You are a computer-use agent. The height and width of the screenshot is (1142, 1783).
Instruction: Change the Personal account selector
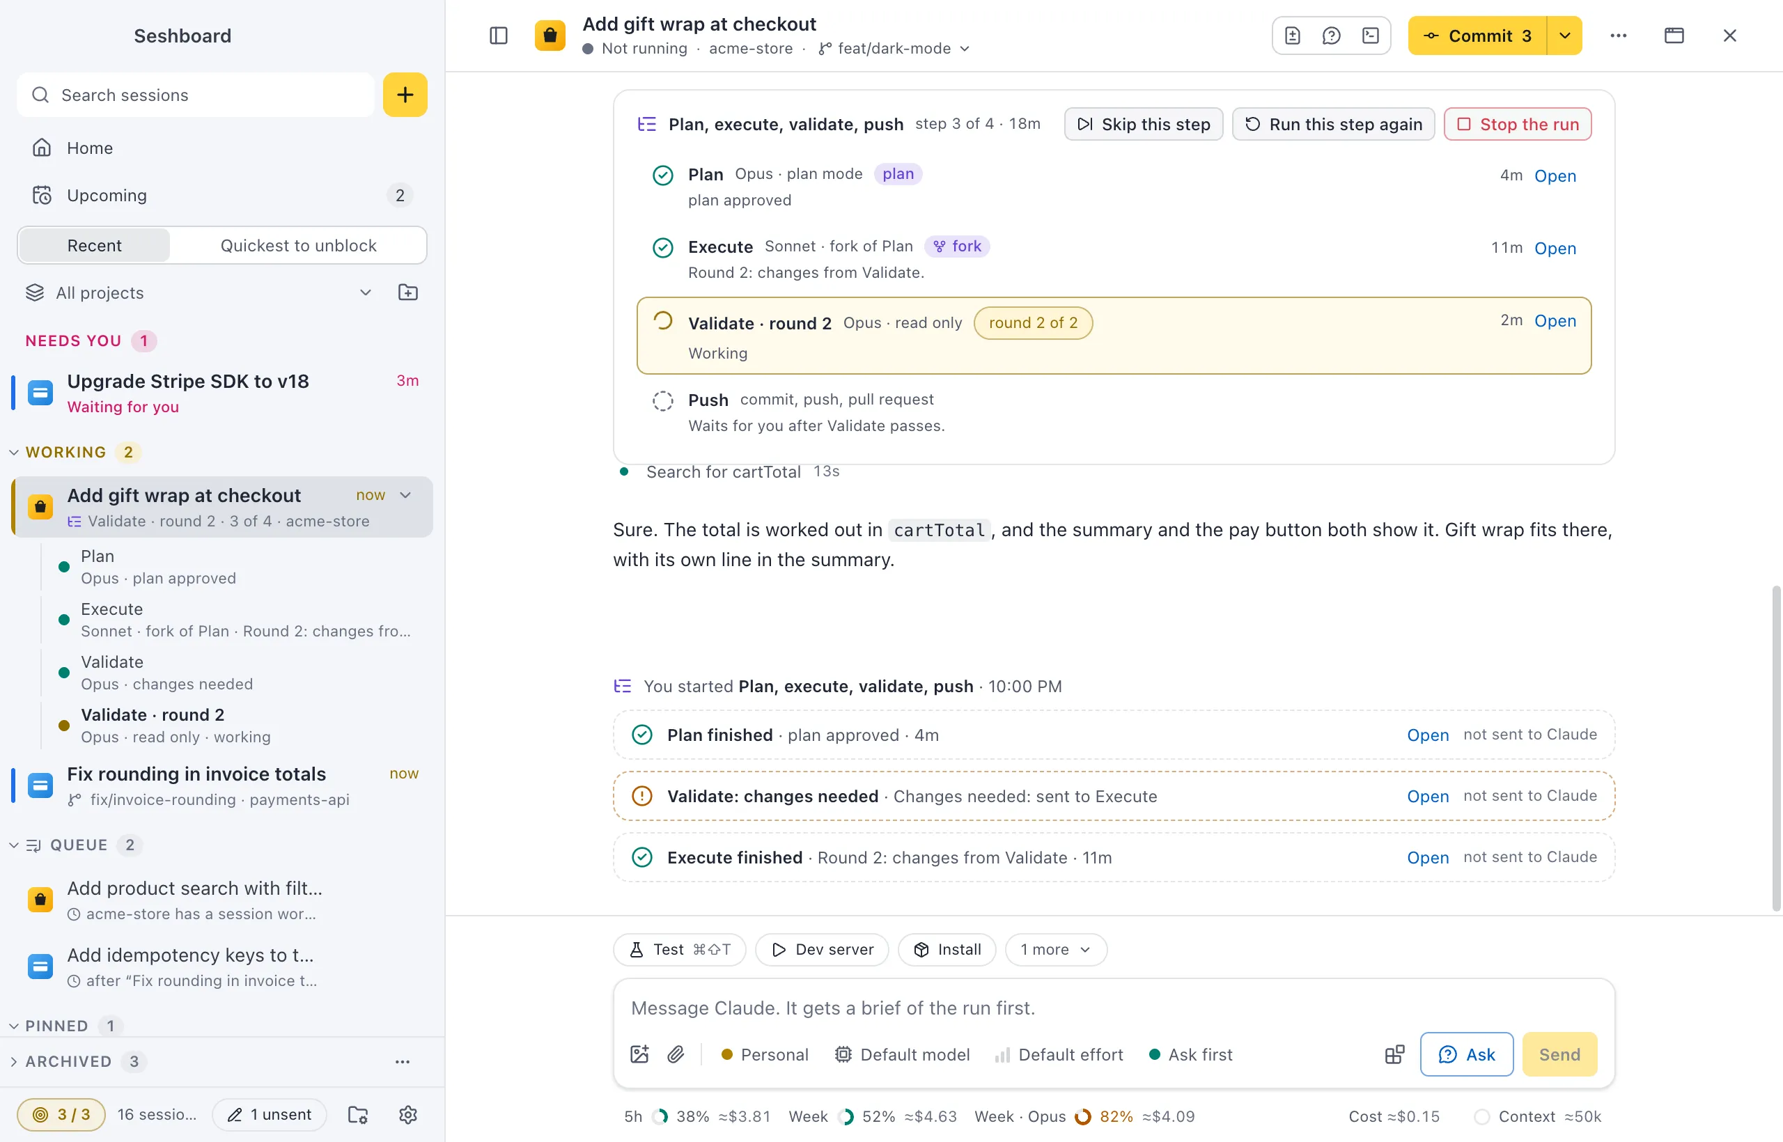pos(765,1054)
